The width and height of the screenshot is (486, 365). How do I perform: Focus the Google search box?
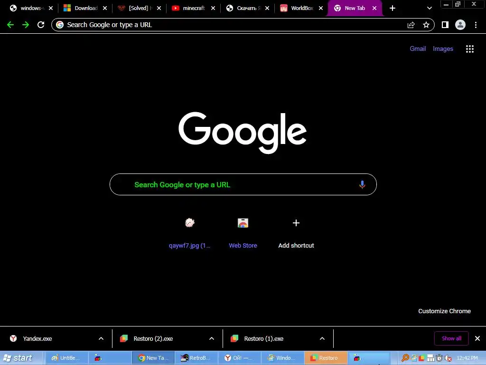[243, 184]
